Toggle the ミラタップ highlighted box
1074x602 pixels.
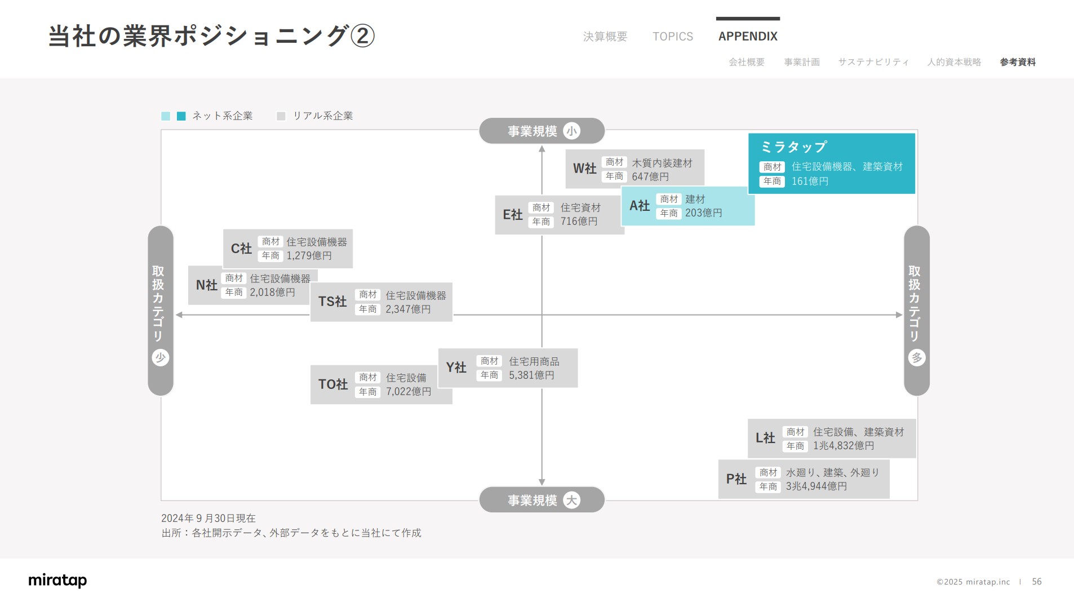(831, 163)
